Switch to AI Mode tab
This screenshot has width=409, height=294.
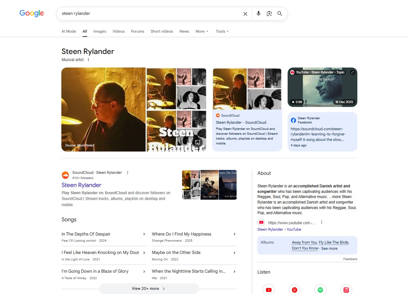[x=69, y=31]
